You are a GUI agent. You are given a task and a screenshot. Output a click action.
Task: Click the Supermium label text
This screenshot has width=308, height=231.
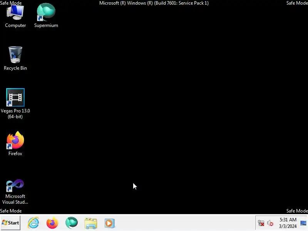click(46, 25)
